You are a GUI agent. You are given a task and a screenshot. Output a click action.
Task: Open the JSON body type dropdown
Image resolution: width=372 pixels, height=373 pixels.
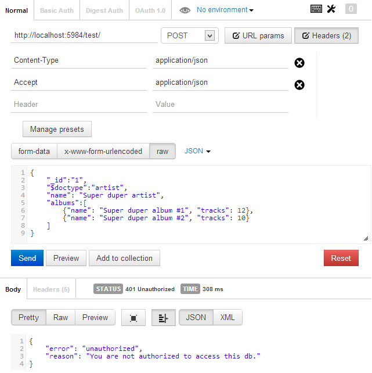197,151
